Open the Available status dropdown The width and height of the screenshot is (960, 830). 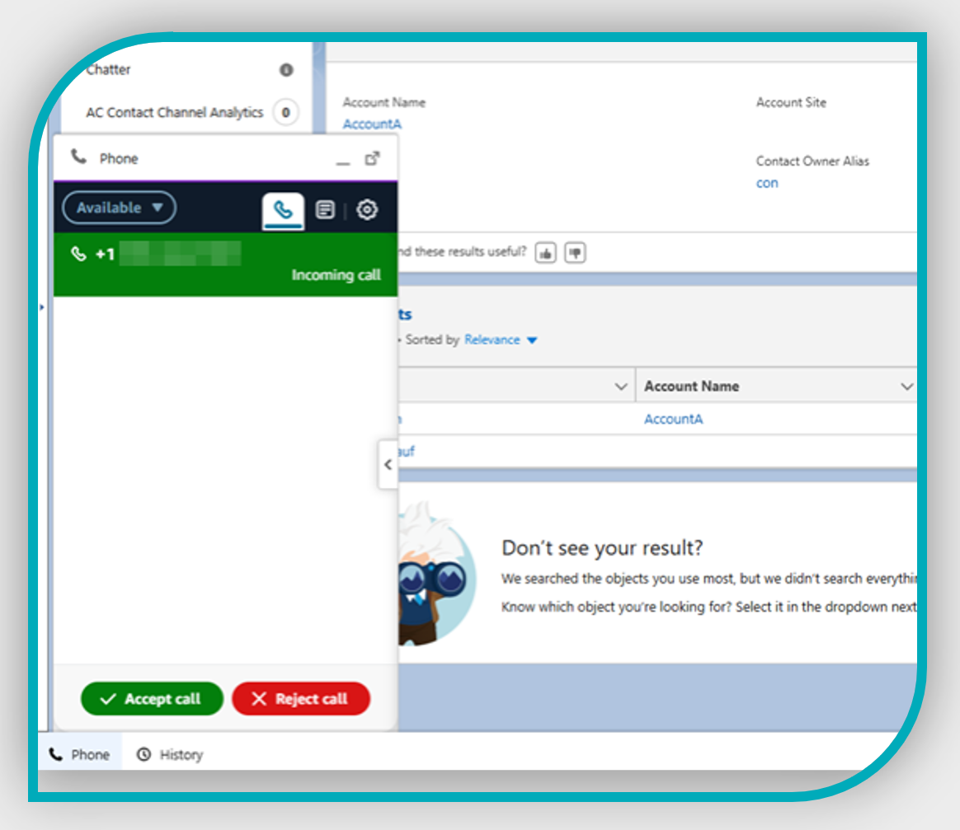(x=120, y=208)
